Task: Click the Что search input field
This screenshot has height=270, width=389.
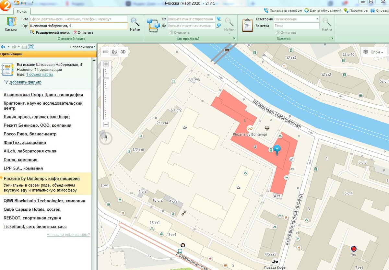Action: pyautogui.click(x=78, y=19)
